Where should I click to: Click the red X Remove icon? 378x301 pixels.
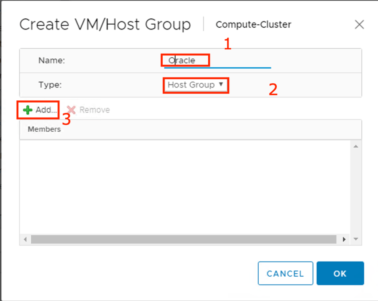point(71,110)
